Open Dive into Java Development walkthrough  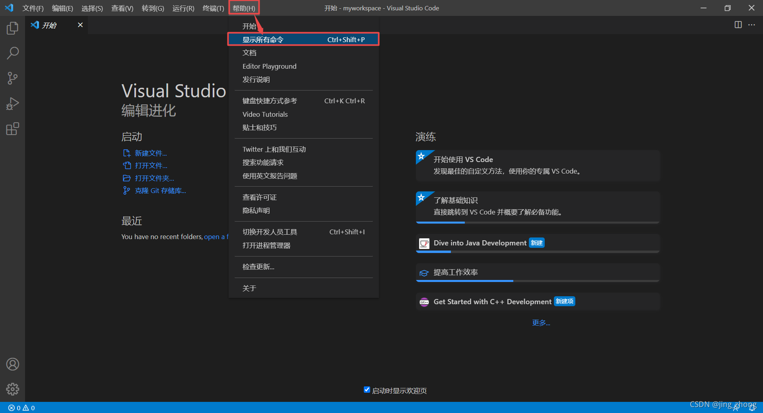click(538, 243)
